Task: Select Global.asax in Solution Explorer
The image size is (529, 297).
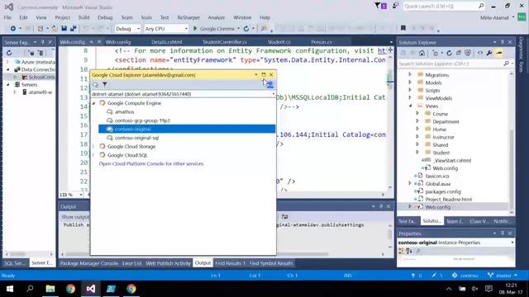Action: coord(437,184)
